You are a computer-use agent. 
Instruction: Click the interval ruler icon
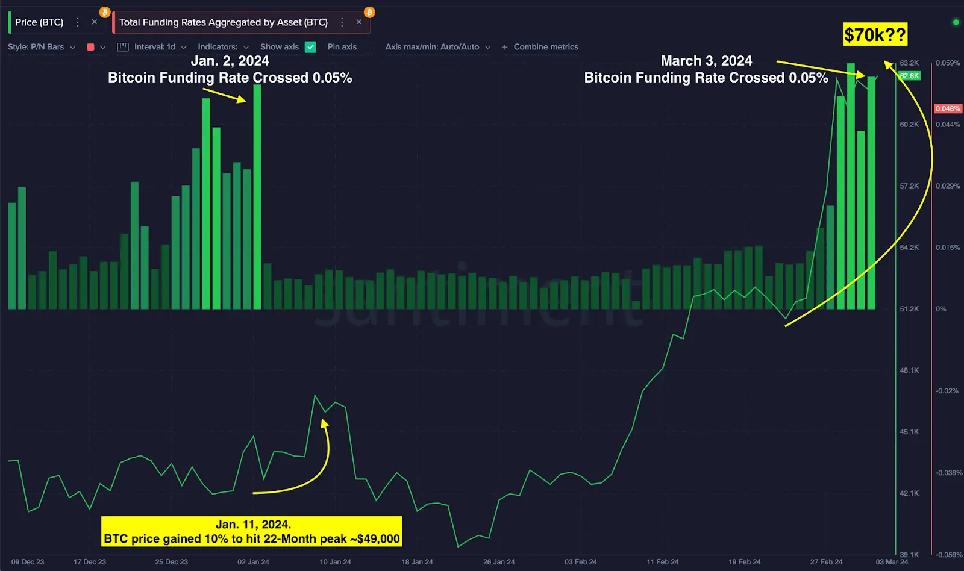pyautogui.click(x=123, y=46)
